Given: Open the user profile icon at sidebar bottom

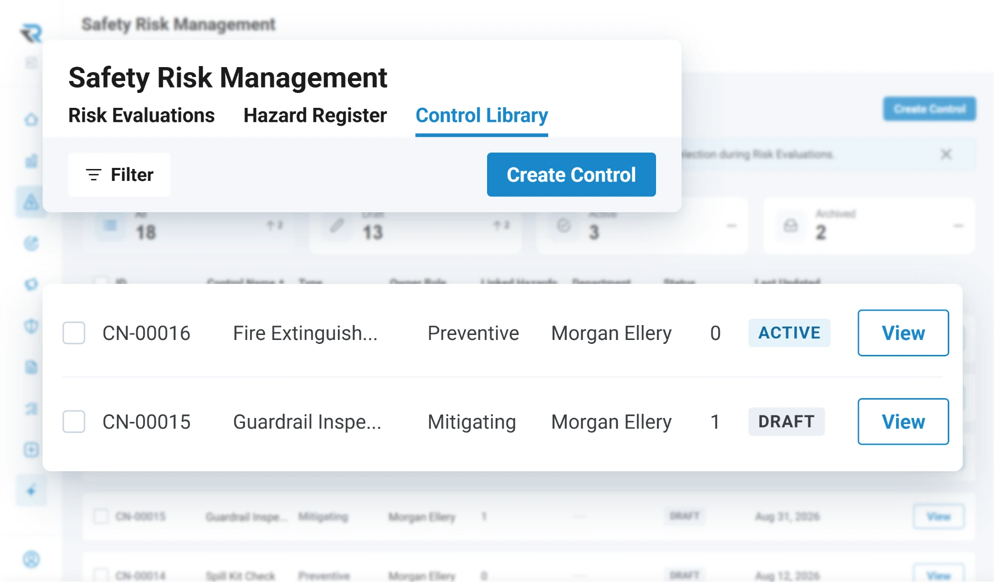Looking at the screenshot, I should point(31,559).
